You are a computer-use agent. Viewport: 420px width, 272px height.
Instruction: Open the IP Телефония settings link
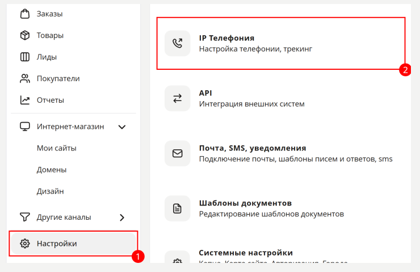tap(226, 38)
